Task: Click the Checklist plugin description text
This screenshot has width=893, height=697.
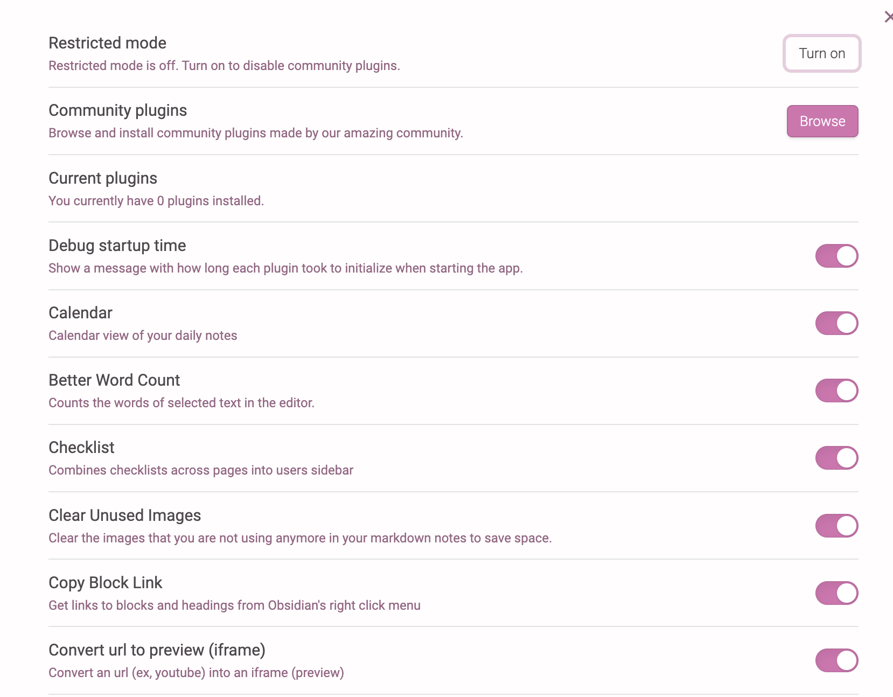Action: [x=201, y=470]
